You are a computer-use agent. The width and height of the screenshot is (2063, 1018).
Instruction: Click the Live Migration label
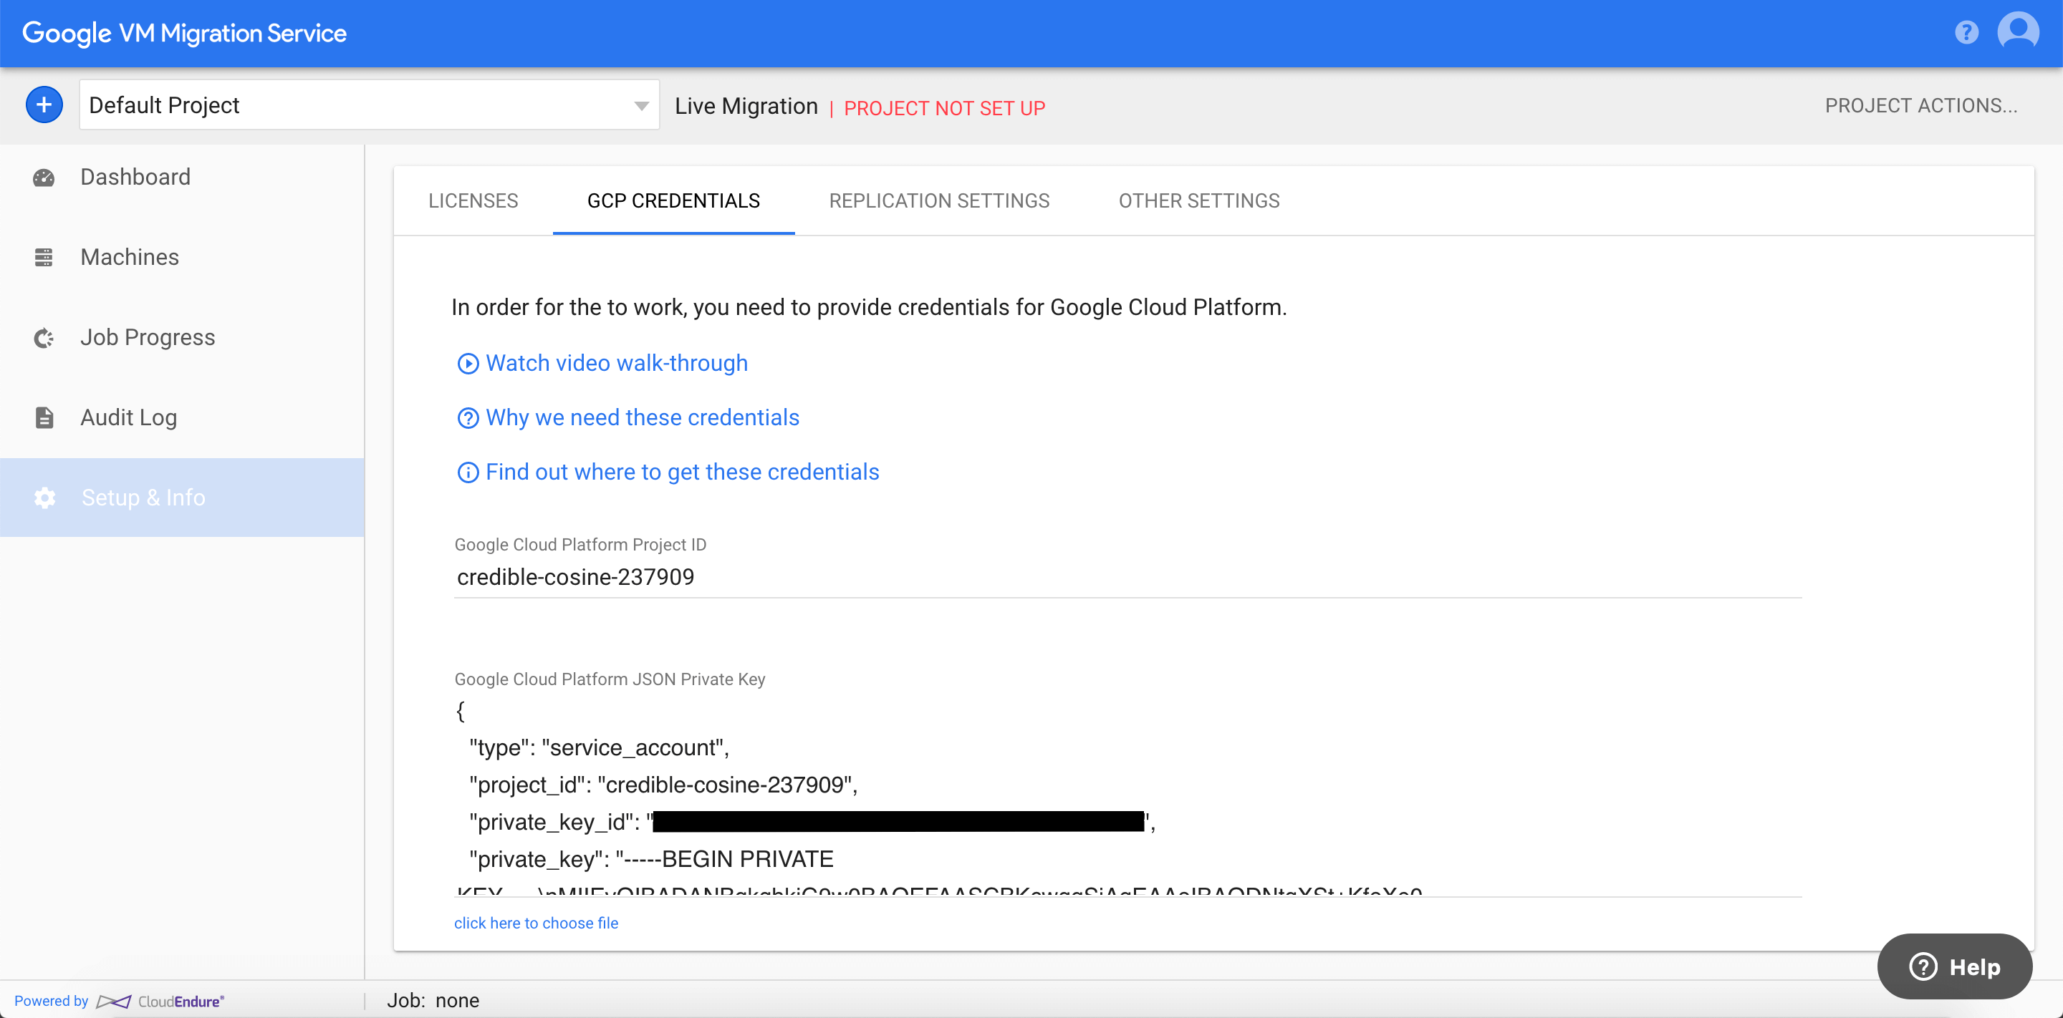(x=746, y=107)
